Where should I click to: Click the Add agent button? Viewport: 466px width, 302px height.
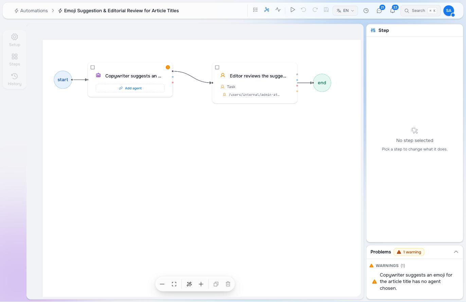(130, 88)
